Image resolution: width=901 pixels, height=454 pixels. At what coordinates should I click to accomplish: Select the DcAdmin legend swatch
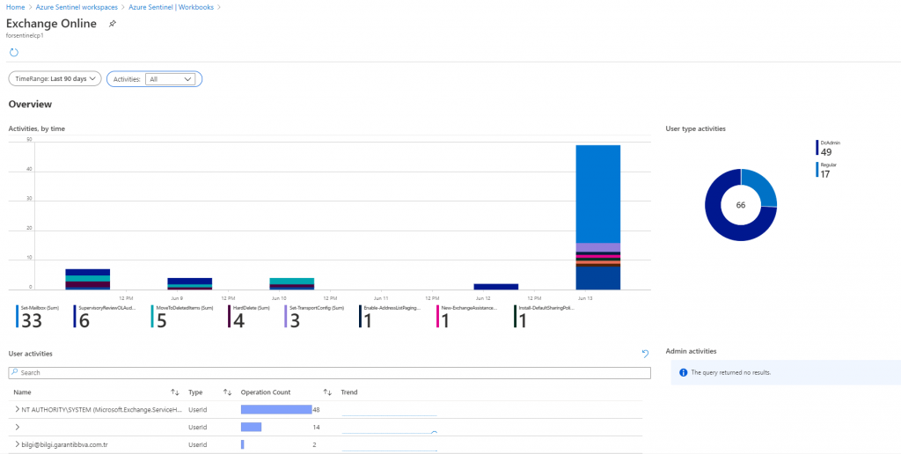point(817,148)
